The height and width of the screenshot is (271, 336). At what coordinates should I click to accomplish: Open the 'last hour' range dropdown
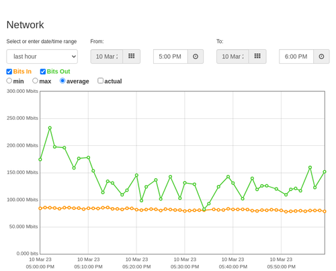[42, 56]
